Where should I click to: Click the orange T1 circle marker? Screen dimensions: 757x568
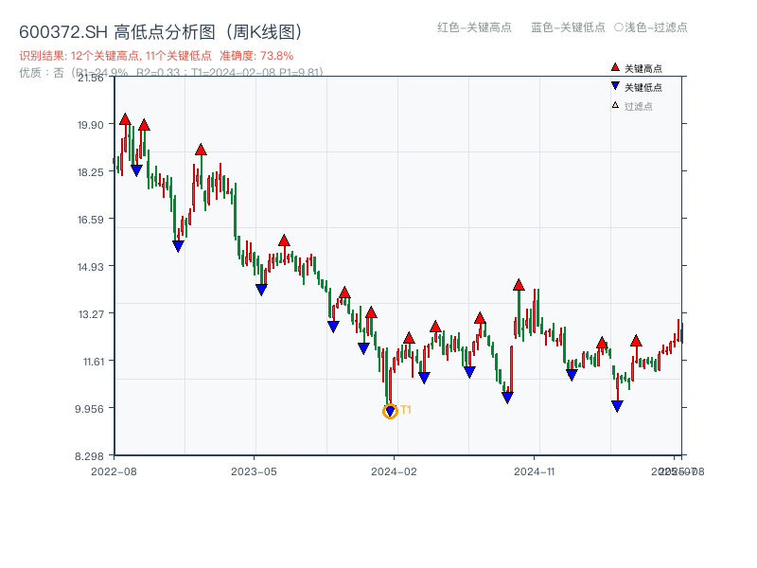coord(390,411)
